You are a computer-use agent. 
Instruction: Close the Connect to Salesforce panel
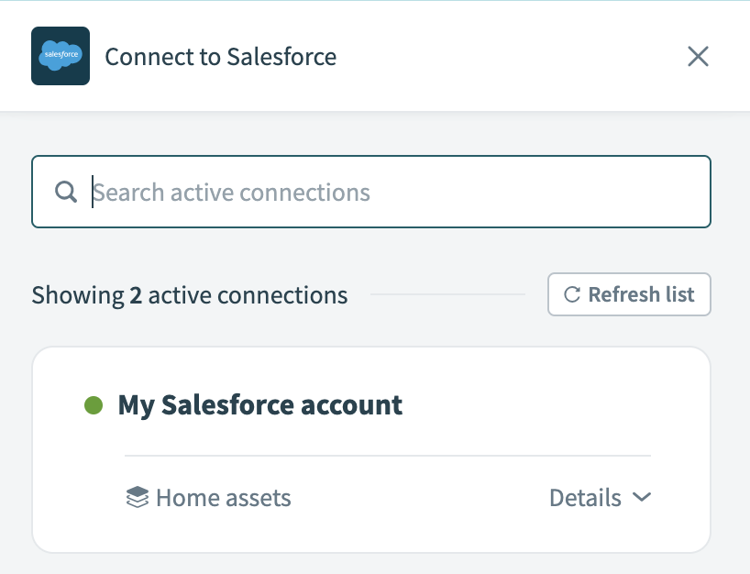click(x=698, y=57)
